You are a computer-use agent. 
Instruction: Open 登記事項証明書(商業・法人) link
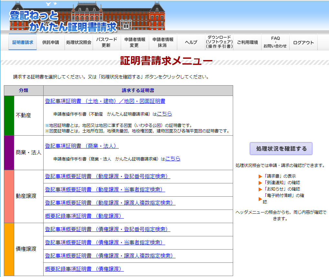coord(82,146)
